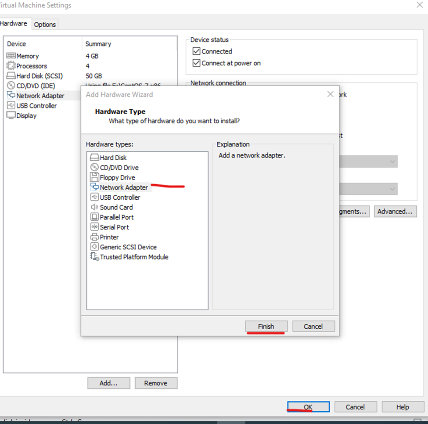Toggle the Connected checkbox

[x=197, y=51]
